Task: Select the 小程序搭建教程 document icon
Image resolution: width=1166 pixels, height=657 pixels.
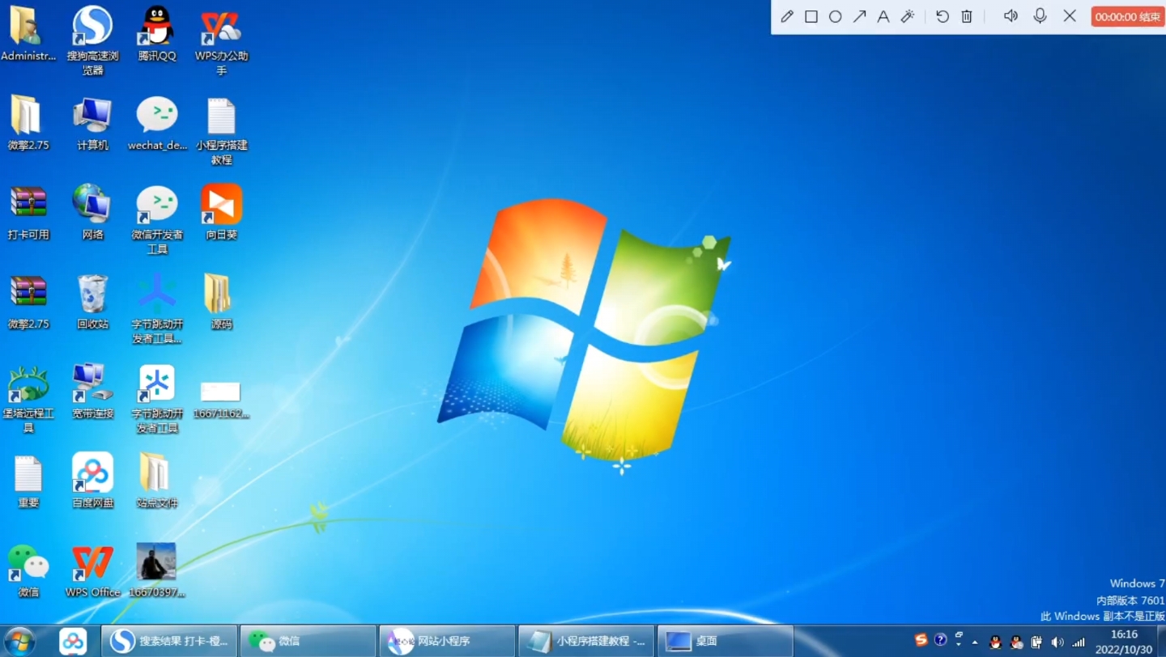Action: [221, 130]
